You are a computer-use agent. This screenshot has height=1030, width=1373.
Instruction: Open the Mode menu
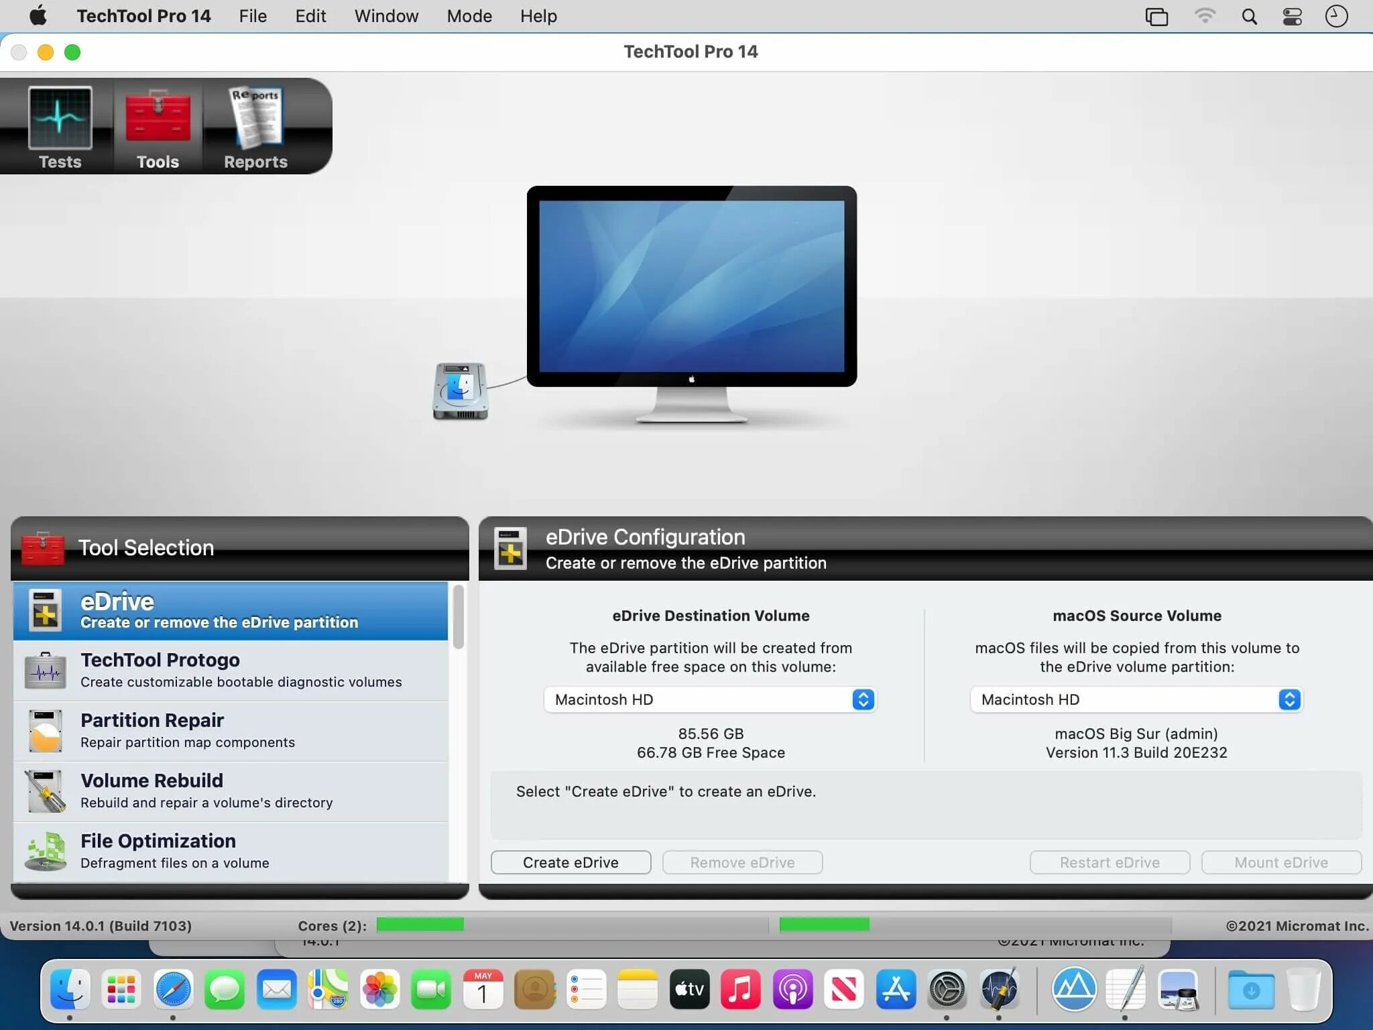469,16
